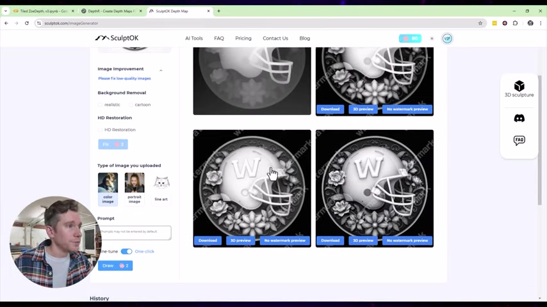The height and width of the screenshot is (307, 547).
Task: Open the browser extensions puzzle icon
Action: pyautogui.click(x=515, y=23)
